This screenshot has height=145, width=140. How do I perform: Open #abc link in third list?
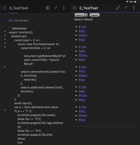tap(82, 71)
